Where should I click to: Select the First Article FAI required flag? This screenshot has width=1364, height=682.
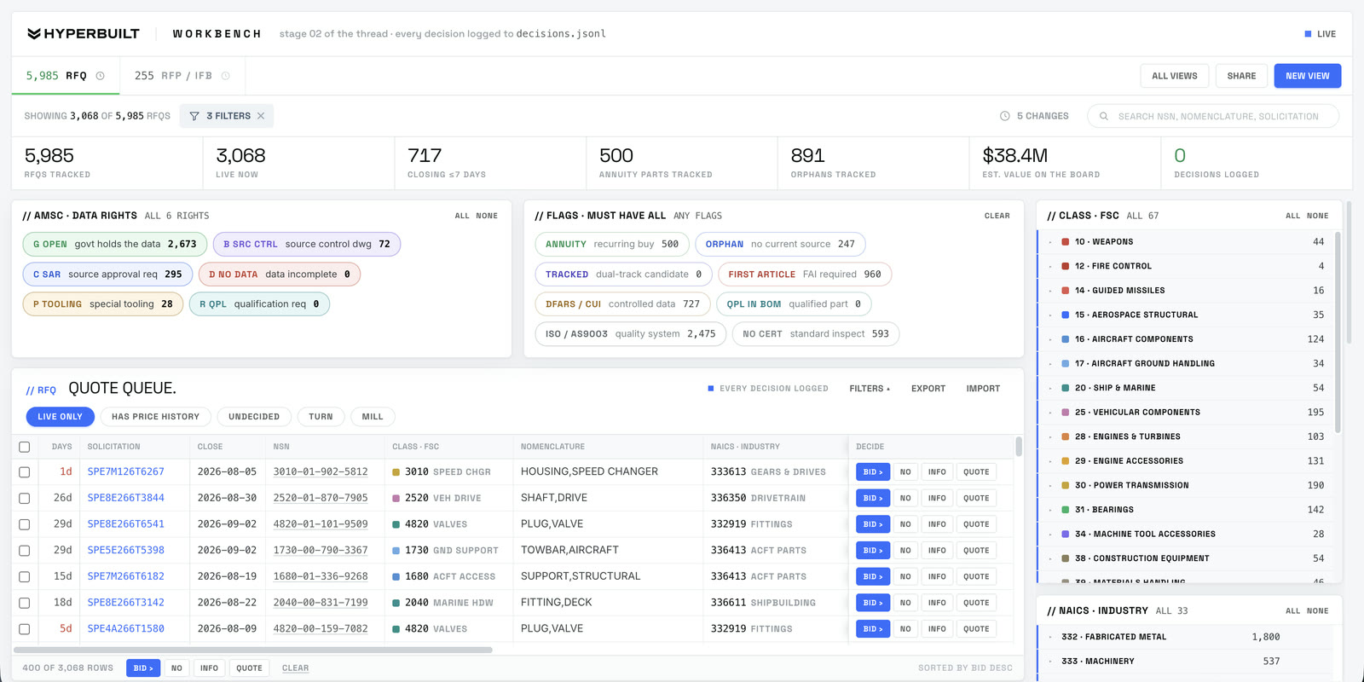coord(805,275)
